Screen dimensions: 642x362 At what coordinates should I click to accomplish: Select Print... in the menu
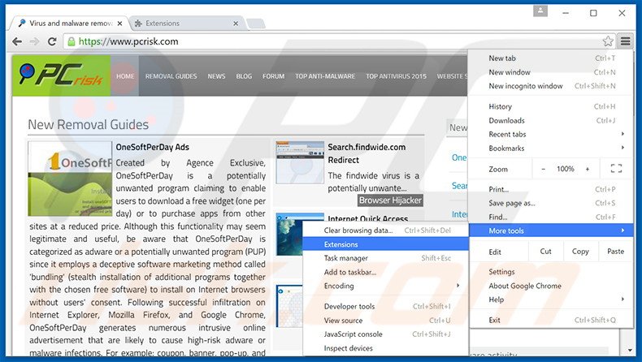[551, 189]
